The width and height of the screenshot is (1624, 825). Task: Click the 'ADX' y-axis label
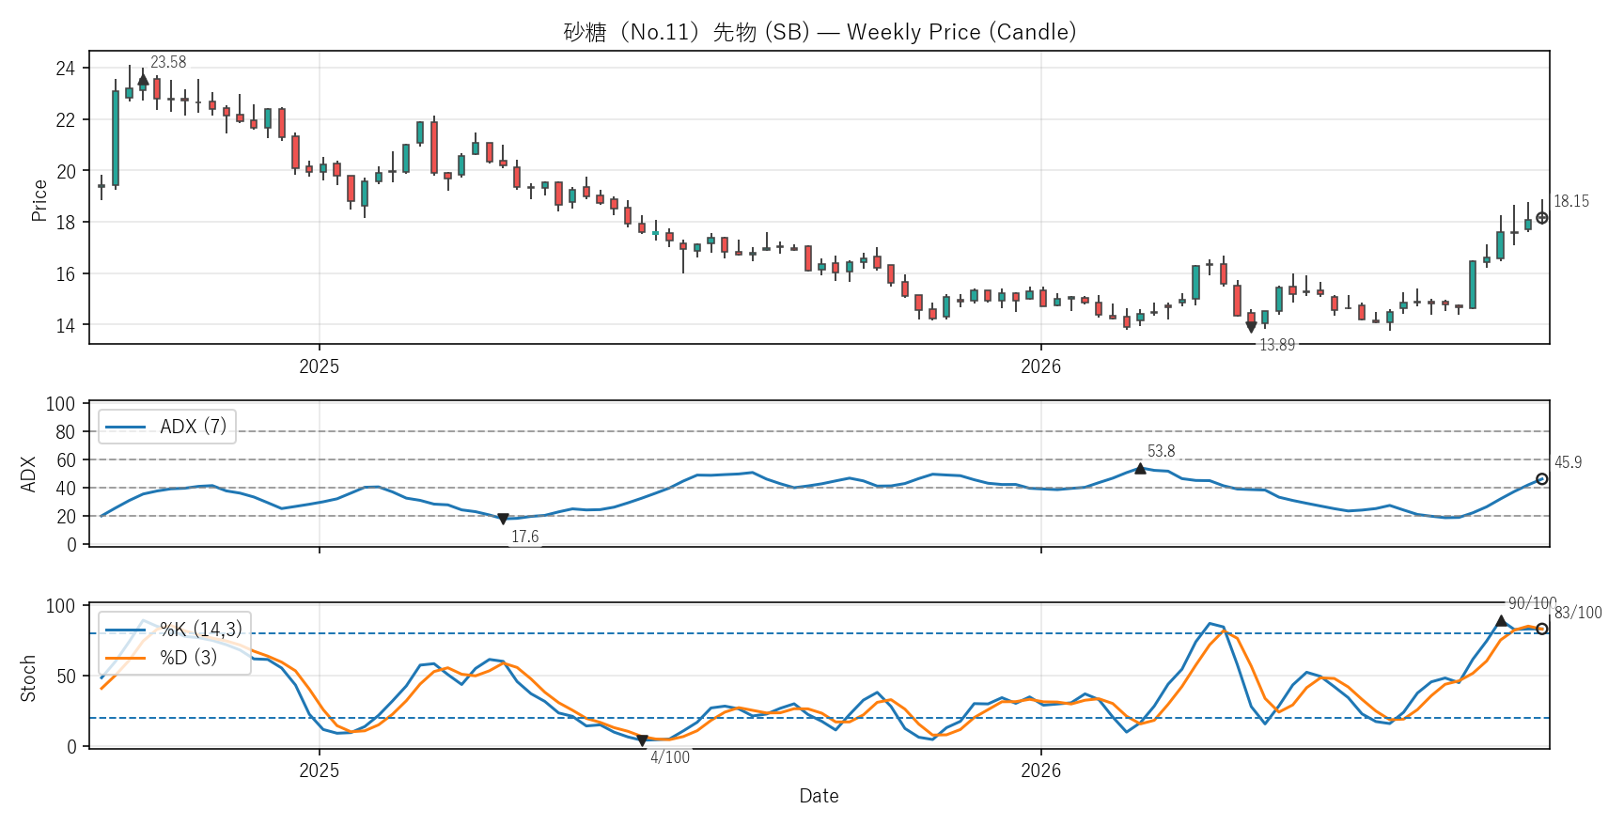[28, 475]
